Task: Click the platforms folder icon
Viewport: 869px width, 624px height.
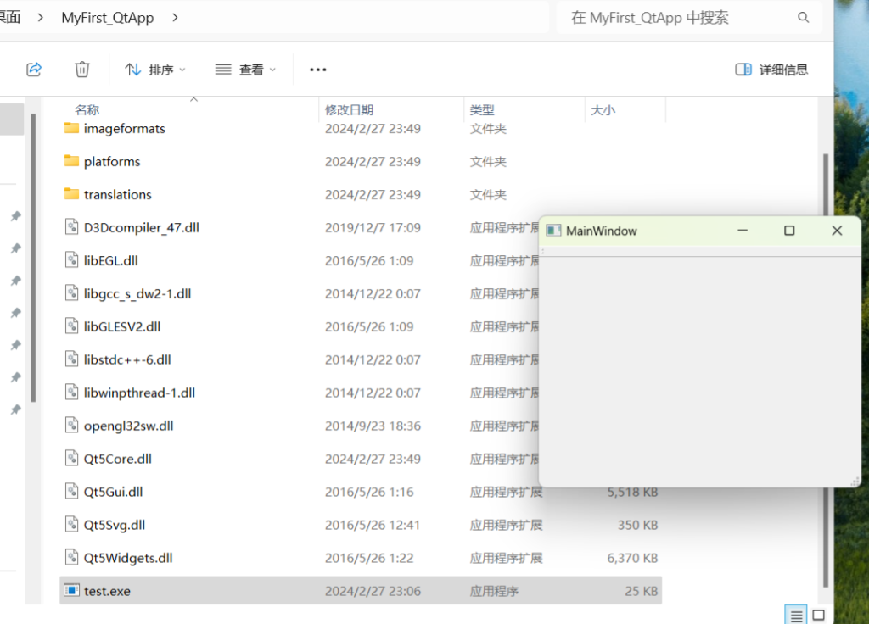Action: (x=72, y=161)
